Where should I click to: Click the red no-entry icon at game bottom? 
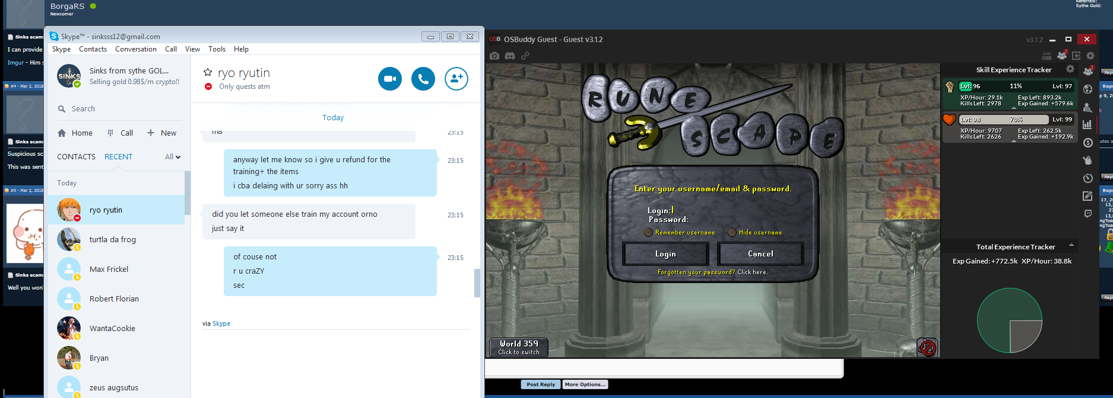(x=927, y=347)
